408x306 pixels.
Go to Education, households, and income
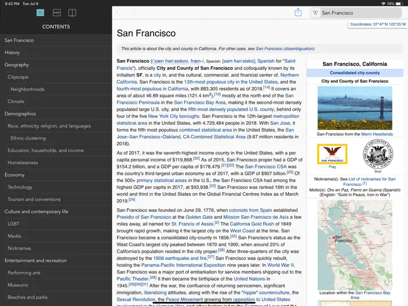56,150
